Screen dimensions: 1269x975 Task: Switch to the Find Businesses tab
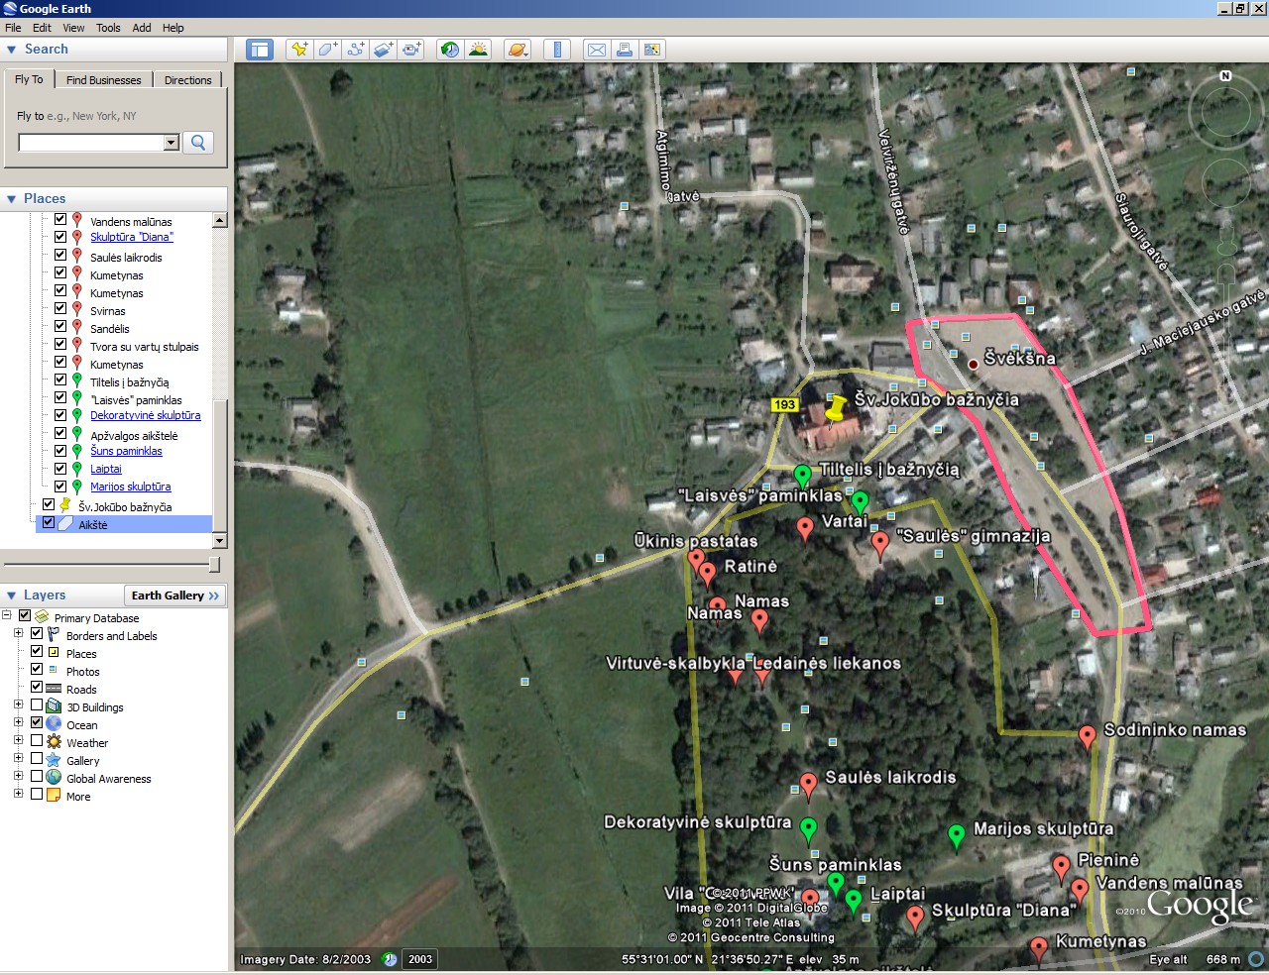pos(103,80)
